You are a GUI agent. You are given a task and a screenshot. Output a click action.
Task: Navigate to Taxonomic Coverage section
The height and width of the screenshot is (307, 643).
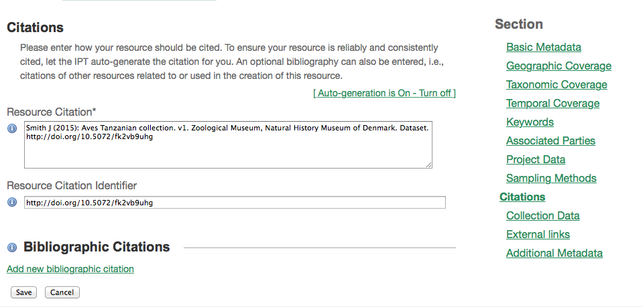click(557, 85)
